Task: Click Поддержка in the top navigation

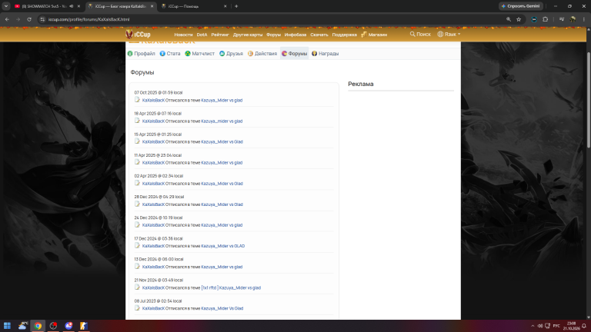Action: coord(344,35)
